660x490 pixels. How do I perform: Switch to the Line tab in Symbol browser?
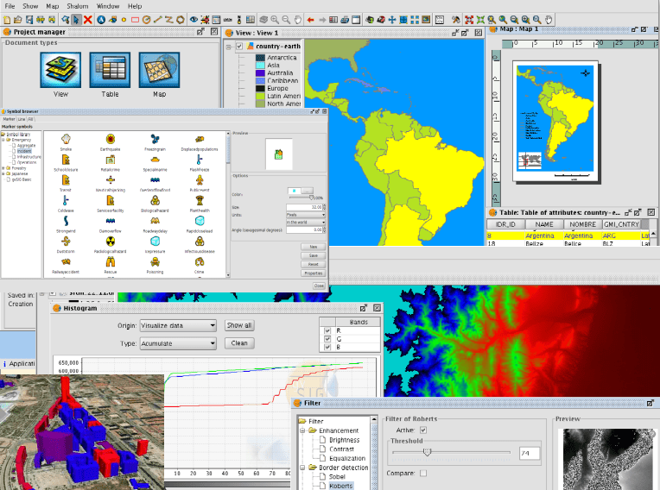click(x=22, y=119)
